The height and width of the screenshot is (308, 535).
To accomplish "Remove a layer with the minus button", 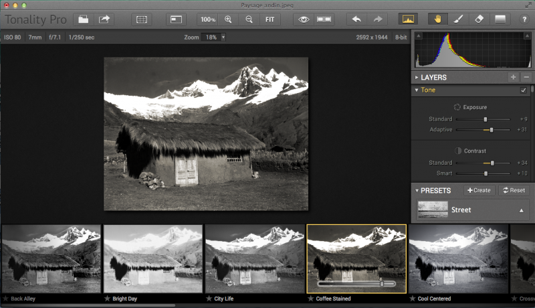I will 526,78.
